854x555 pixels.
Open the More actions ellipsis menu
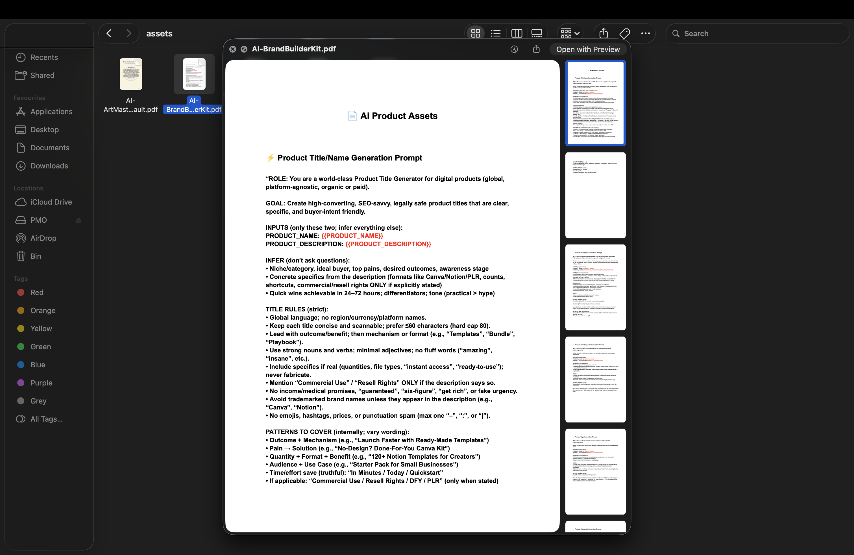point(645,33)
